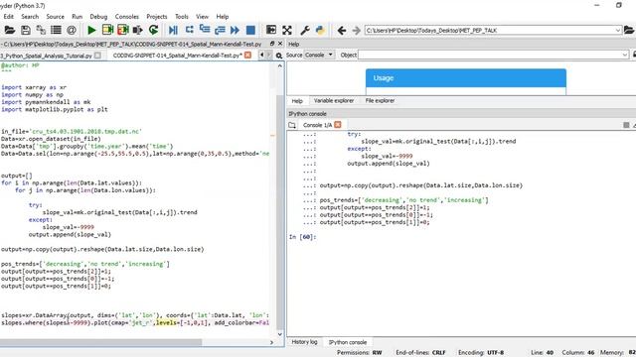
Task: Switch to Python_Spatial_Analysis_Tutorial.py tab
Action: click(47, 56)
